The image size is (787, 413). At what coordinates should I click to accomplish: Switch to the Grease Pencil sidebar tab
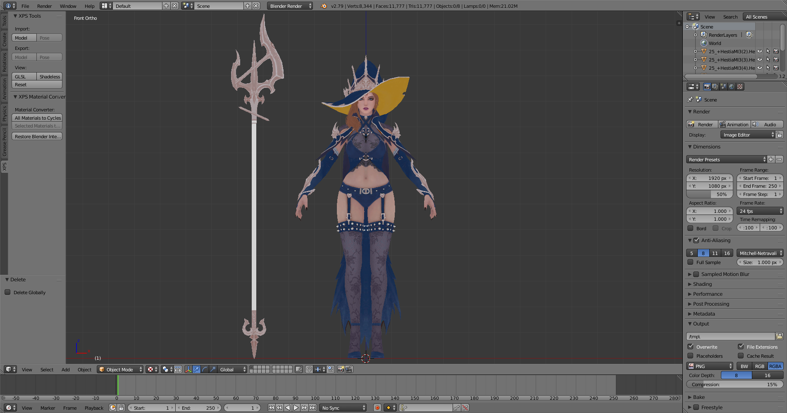[x=5, y=142]
